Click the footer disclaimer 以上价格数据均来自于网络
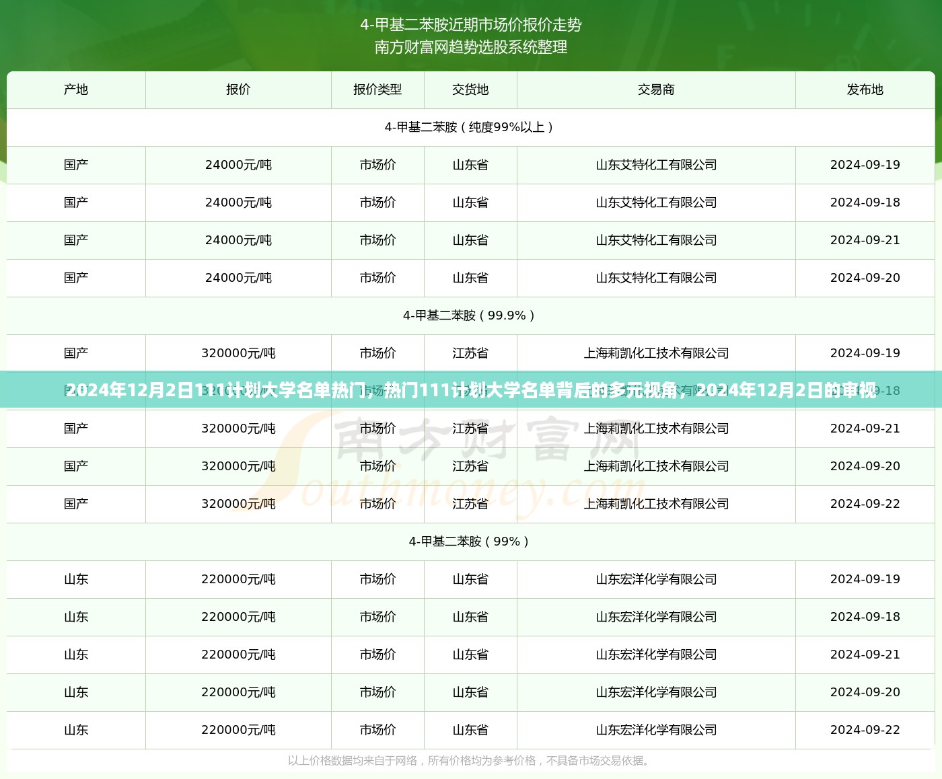This screenshot has height=779, width=942. [x=471, y=761]
